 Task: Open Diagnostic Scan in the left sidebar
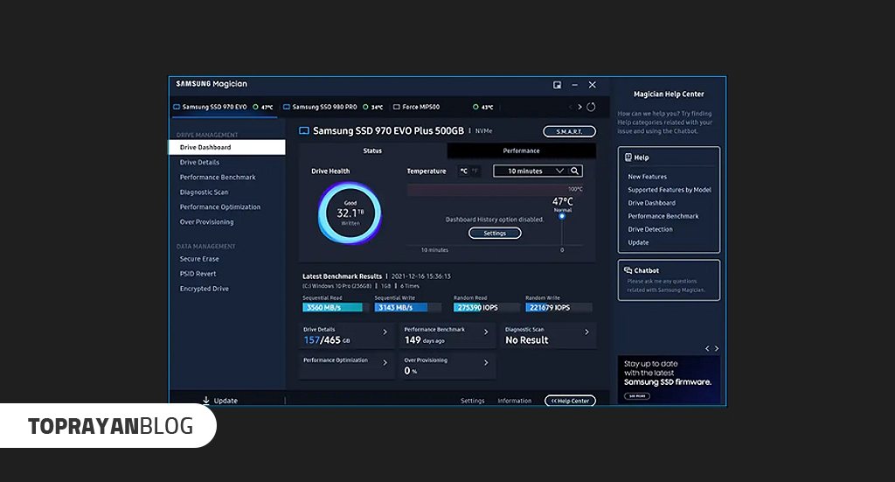204,192
